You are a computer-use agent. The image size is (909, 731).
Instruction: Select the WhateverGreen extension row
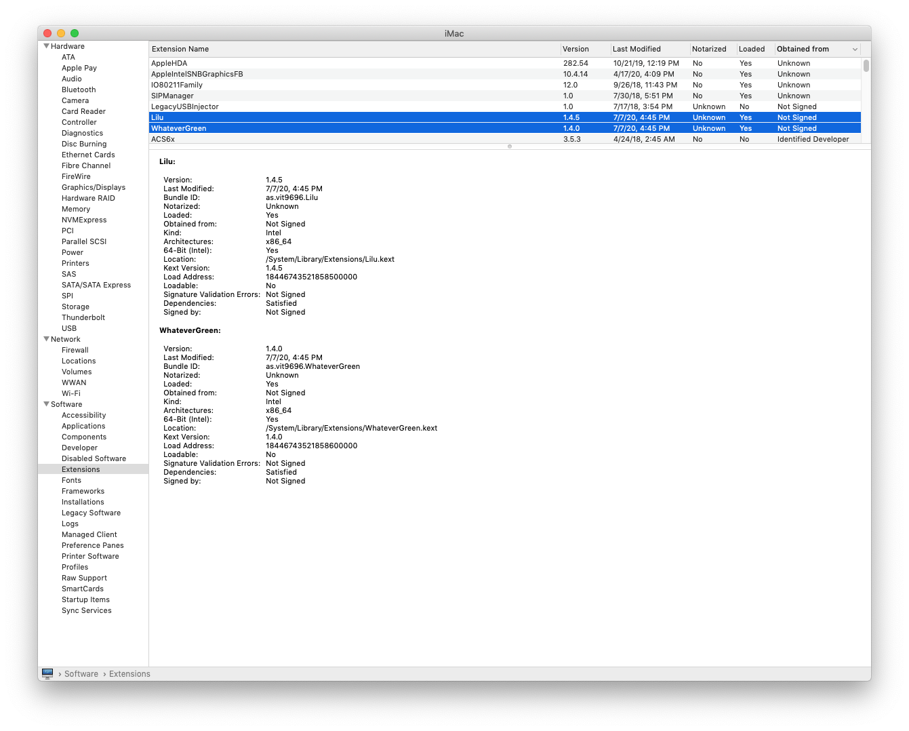click(x=505, y=128)
